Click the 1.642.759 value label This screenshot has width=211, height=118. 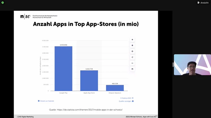click(89, 69)
